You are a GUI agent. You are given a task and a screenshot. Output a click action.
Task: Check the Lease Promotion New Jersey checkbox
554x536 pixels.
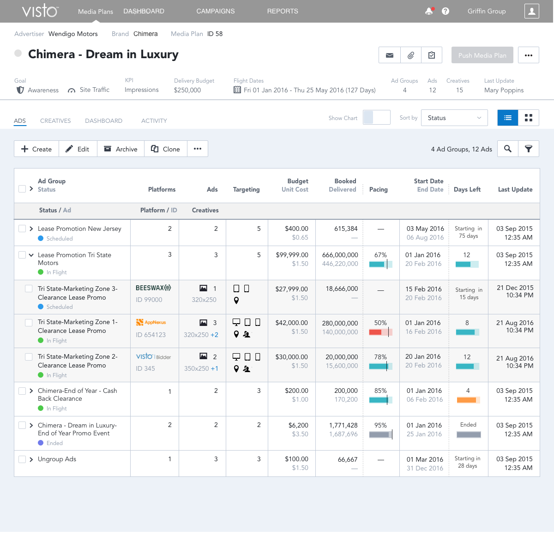click(22, 229)
